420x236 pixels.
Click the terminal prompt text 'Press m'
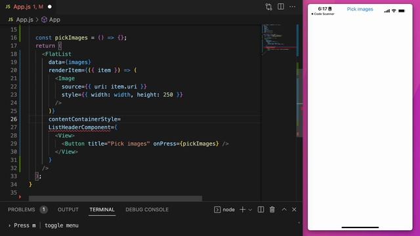[x=25, y=226]
